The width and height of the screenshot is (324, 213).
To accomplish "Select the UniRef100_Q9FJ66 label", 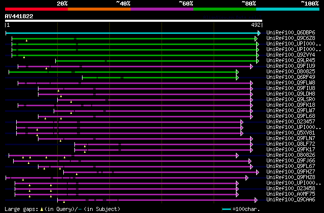I will pos(291,161).
